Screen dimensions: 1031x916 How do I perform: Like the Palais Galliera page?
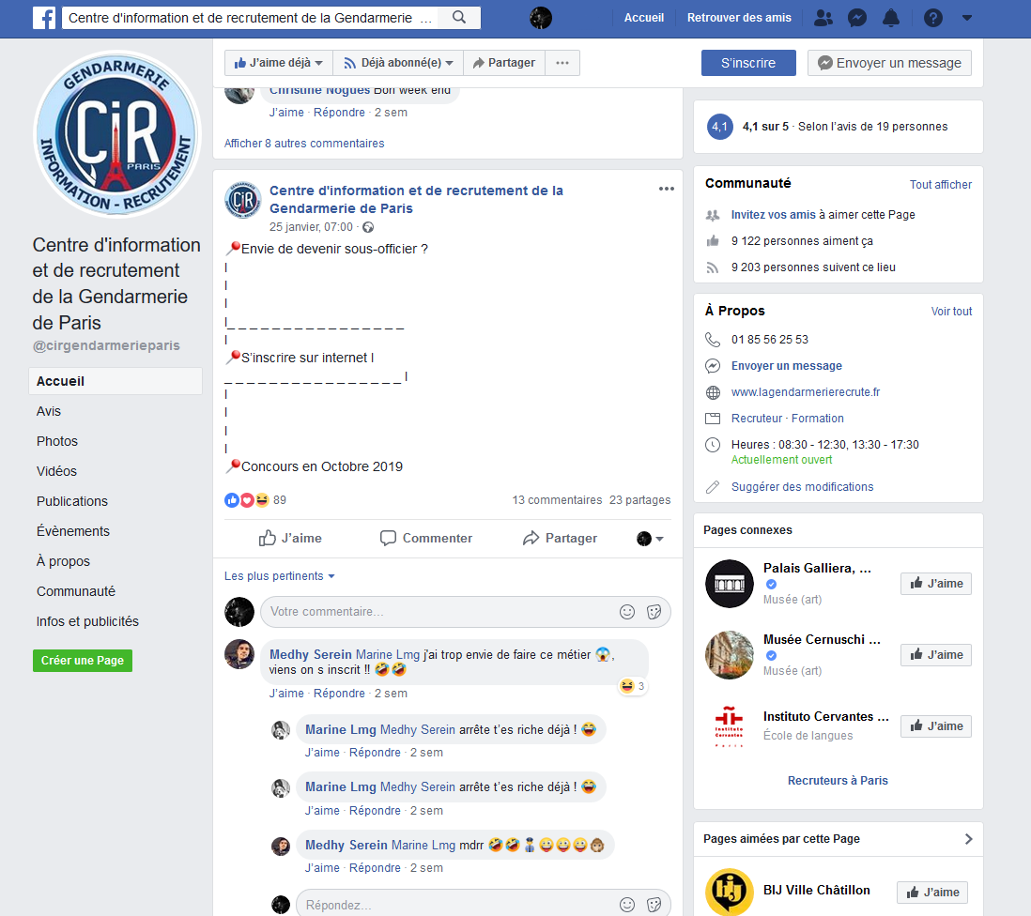pyautogui.click(x=935, y=584)
